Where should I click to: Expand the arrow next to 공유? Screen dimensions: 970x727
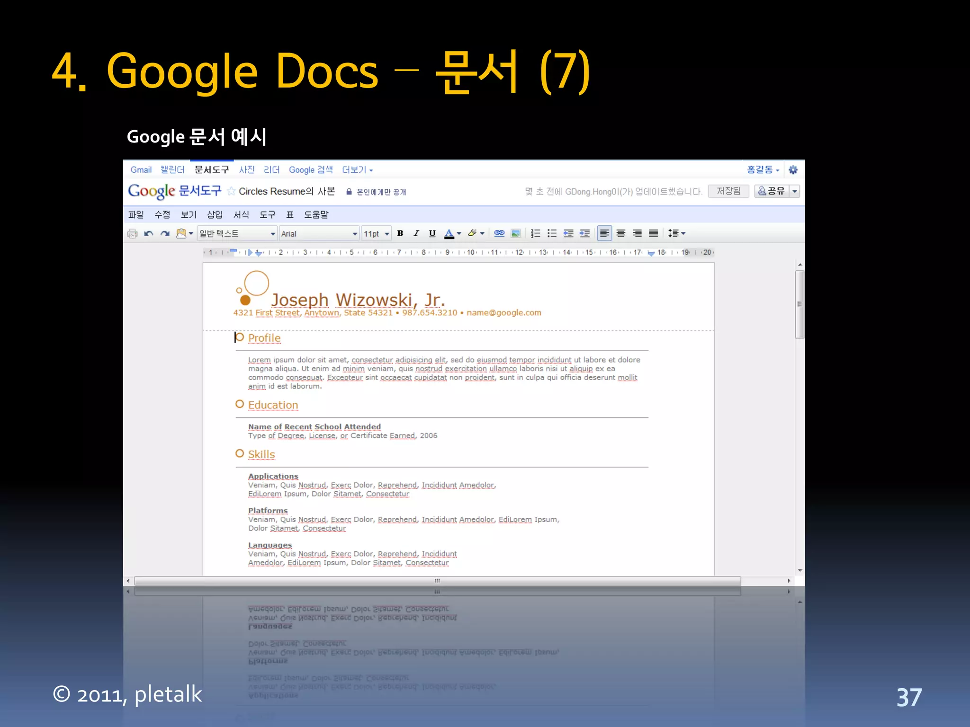[795, 191]
